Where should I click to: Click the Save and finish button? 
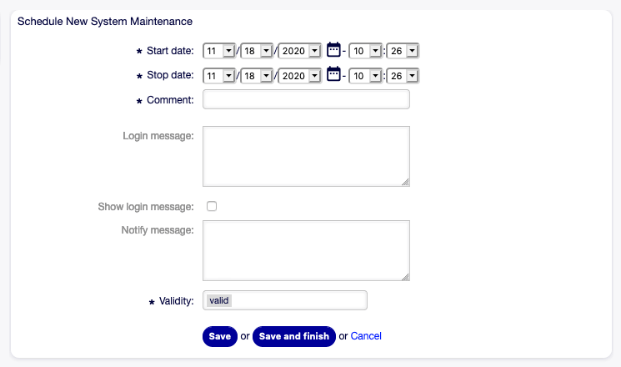(293, 336)
